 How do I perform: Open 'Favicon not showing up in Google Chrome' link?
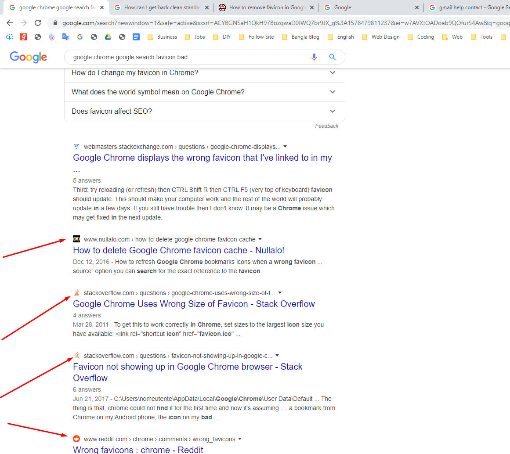[x=187, y=372]
